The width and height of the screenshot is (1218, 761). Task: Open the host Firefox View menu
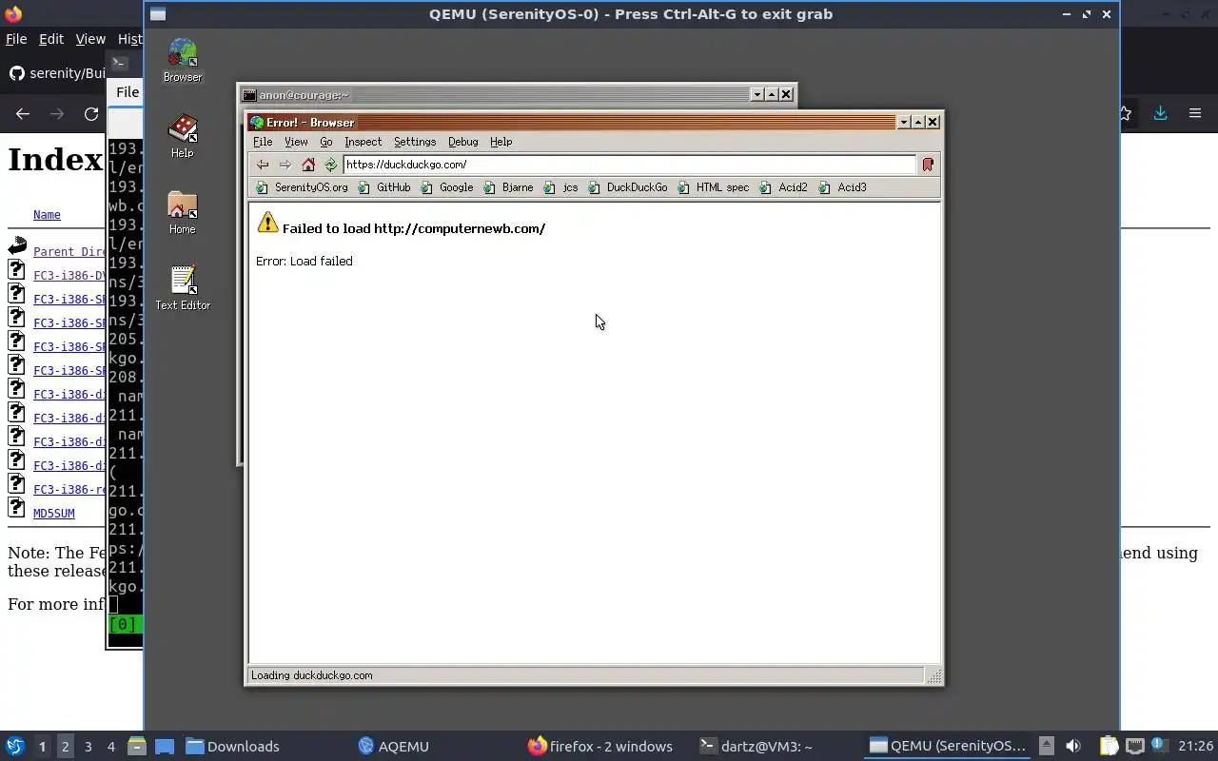click(90, 39)
